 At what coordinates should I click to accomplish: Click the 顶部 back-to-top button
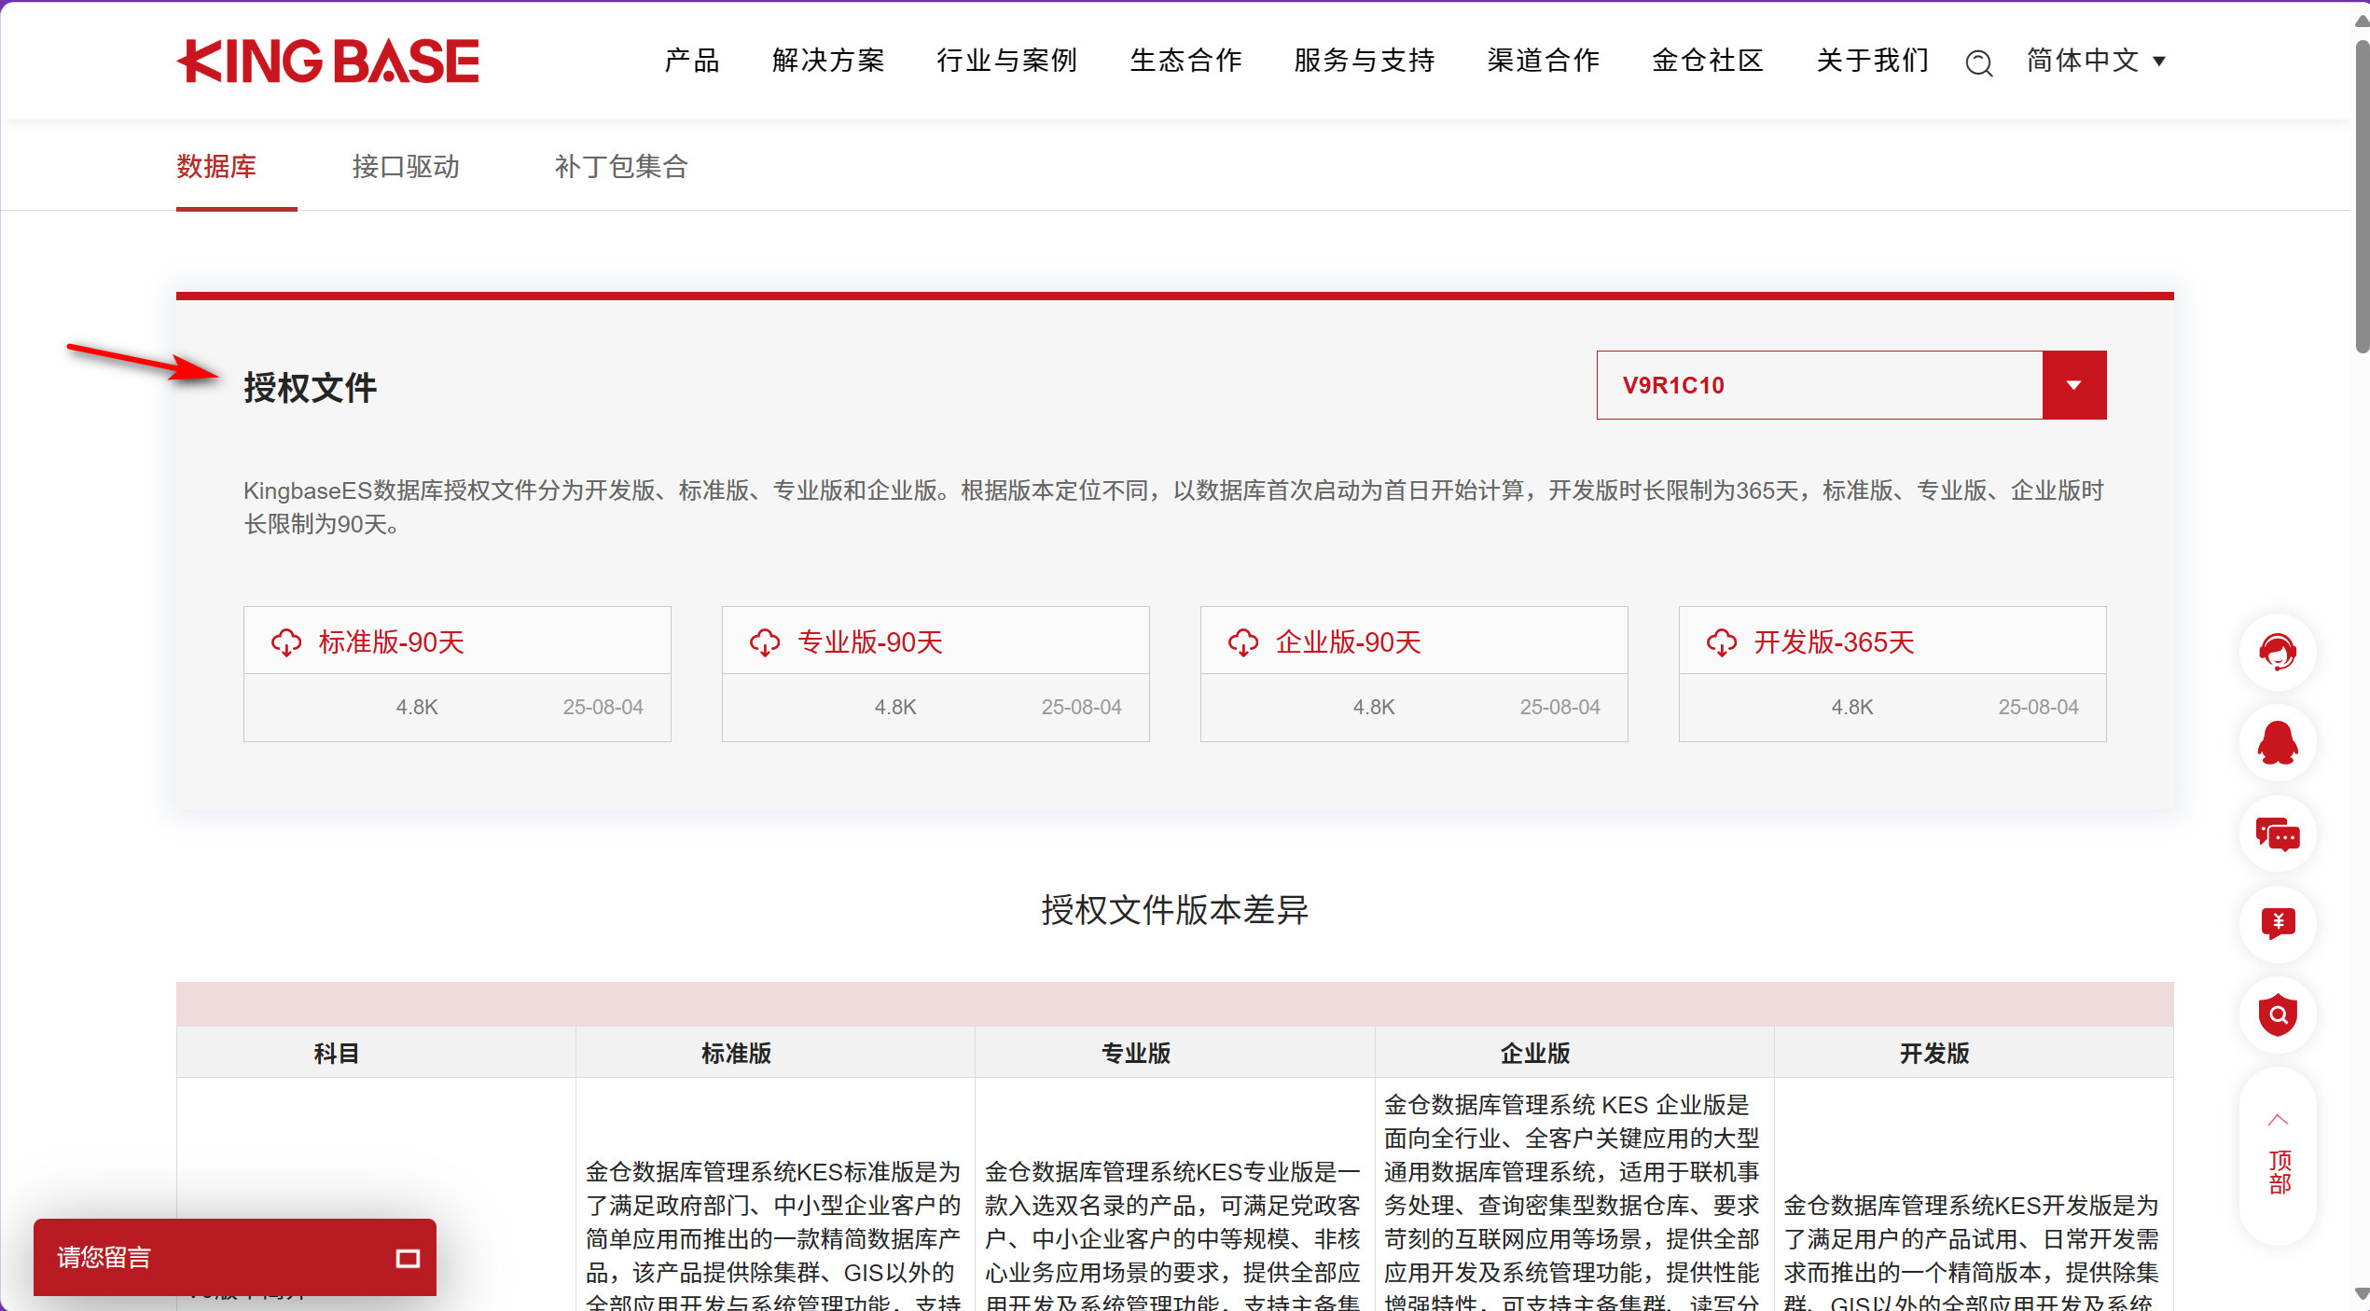[2278, 1156]
